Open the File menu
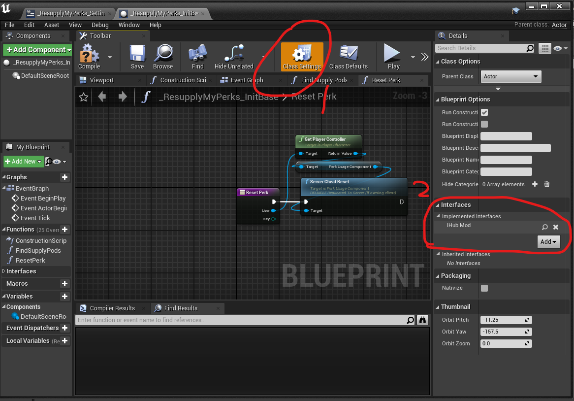The width and height of the screenshot is (574, 401). click(x=9, y=25)
